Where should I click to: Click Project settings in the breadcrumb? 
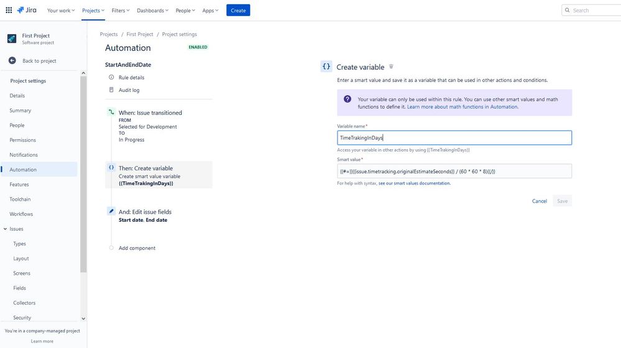point(180,34)
